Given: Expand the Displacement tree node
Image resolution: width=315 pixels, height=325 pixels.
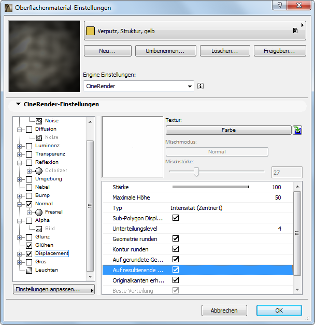Looking at the screenshot, I should click(20, 254).
